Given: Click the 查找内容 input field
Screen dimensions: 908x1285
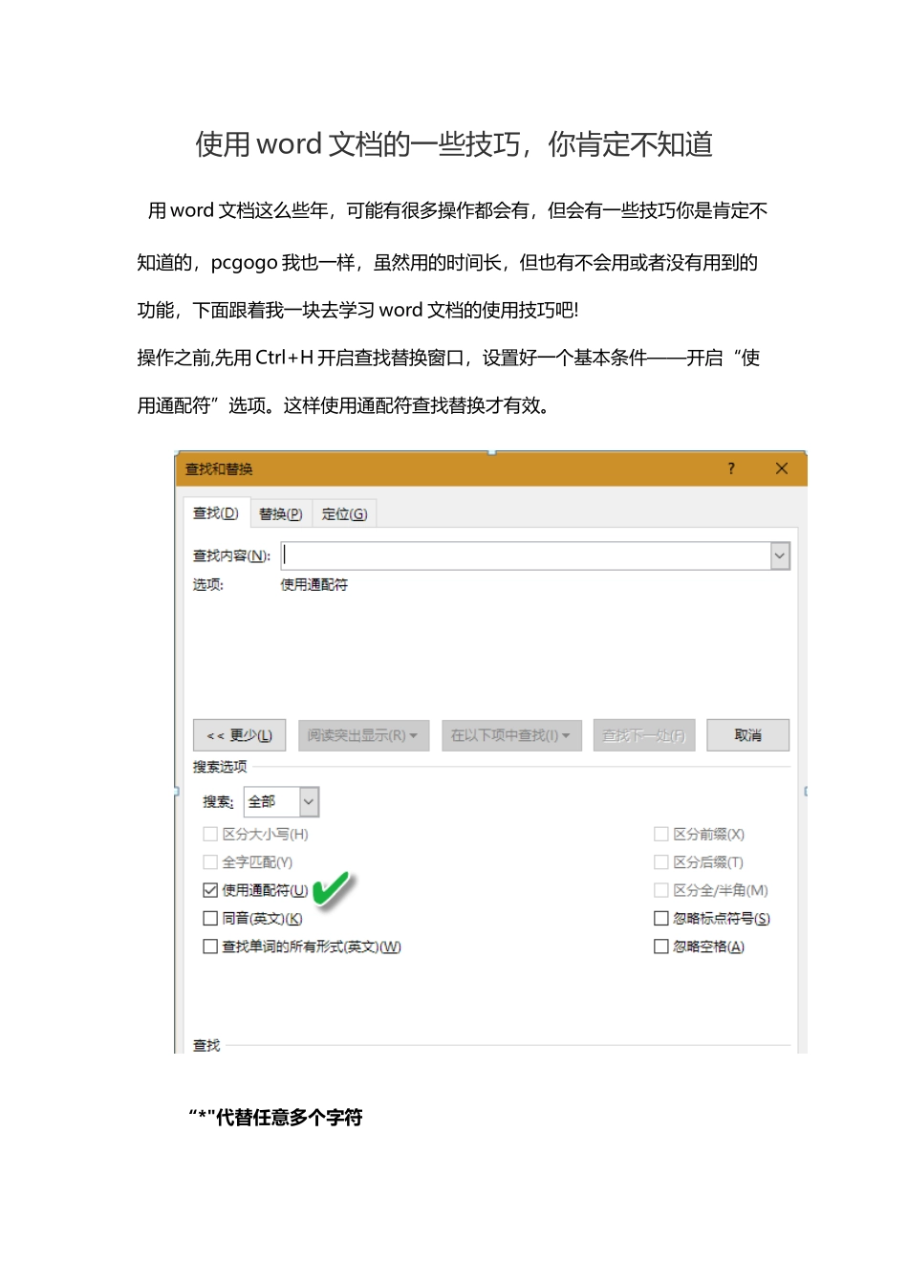Looking at the screenshot, I should [x=526, y=555].
